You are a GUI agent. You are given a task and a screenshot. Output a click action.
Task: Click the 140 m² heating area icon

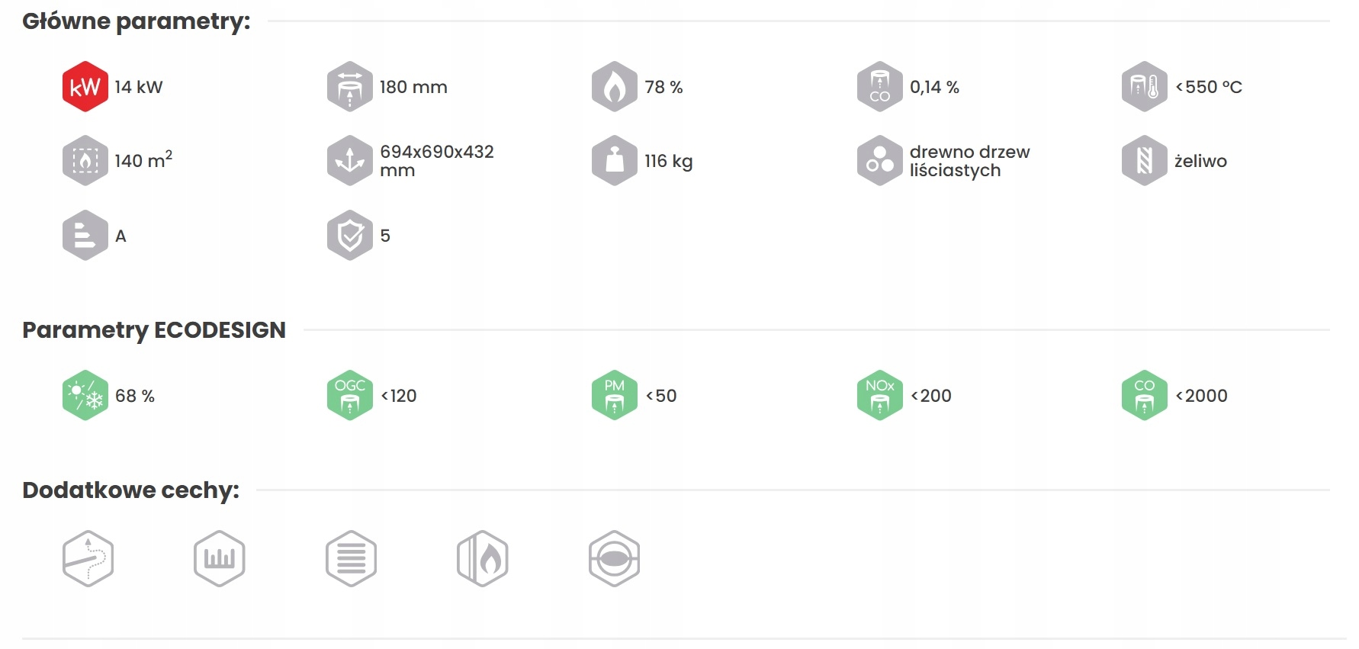[x=85, y=161]
